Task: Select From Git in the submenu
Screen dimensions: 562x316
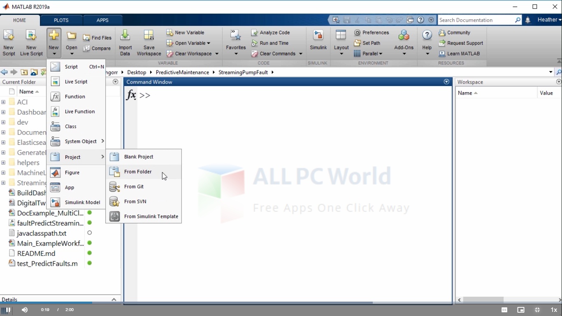Action: tap(144, 186)
